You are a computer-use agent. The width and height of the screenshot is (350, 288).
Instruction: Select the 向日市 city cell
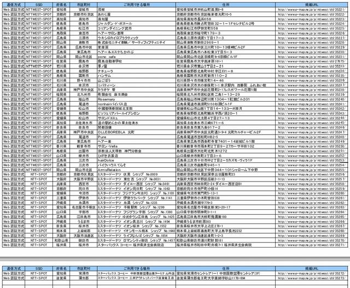84,189
